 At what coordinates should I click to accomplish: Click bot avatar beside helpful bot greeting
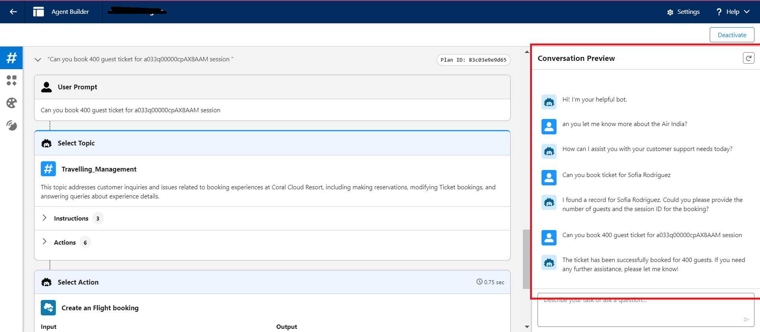[549, 102]
